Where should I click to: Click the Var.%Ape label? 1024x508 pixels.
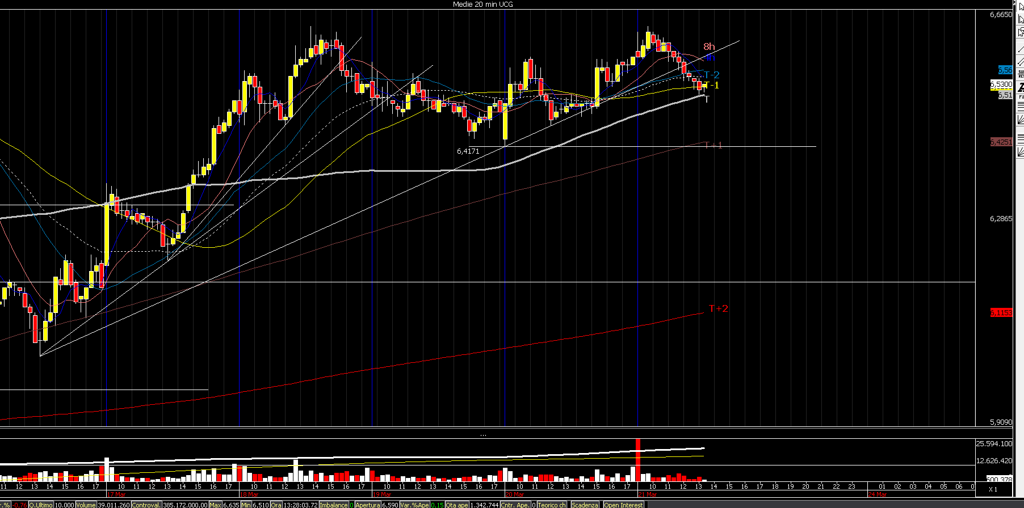pos(414,505)
